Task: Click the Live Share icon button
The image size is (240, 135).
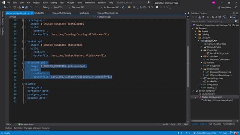Action: tap(224, 7)
